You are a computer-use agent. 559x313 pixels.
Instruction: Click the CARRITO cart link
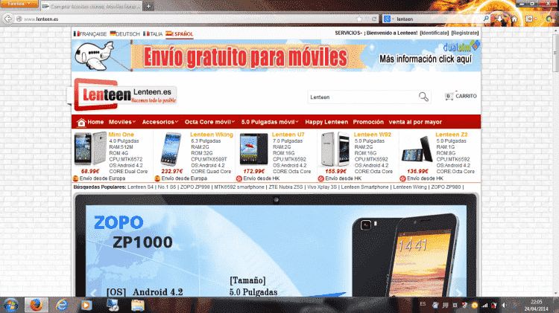[466, 96]
